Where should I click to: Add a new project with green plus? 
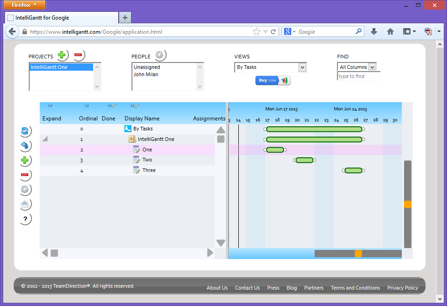point(62,55)
